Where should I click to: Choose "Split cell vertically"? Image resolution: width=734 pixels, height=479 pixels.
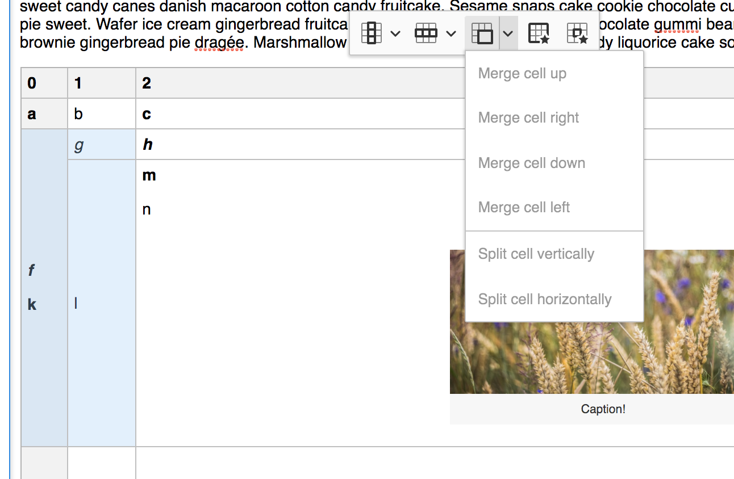[536, 254]
